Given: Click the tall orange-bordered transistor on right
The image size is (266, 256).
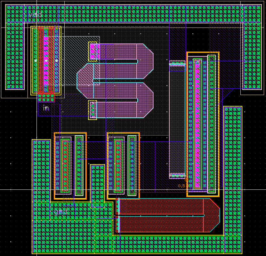Looking at the screenshot, I should pos(203,124).
